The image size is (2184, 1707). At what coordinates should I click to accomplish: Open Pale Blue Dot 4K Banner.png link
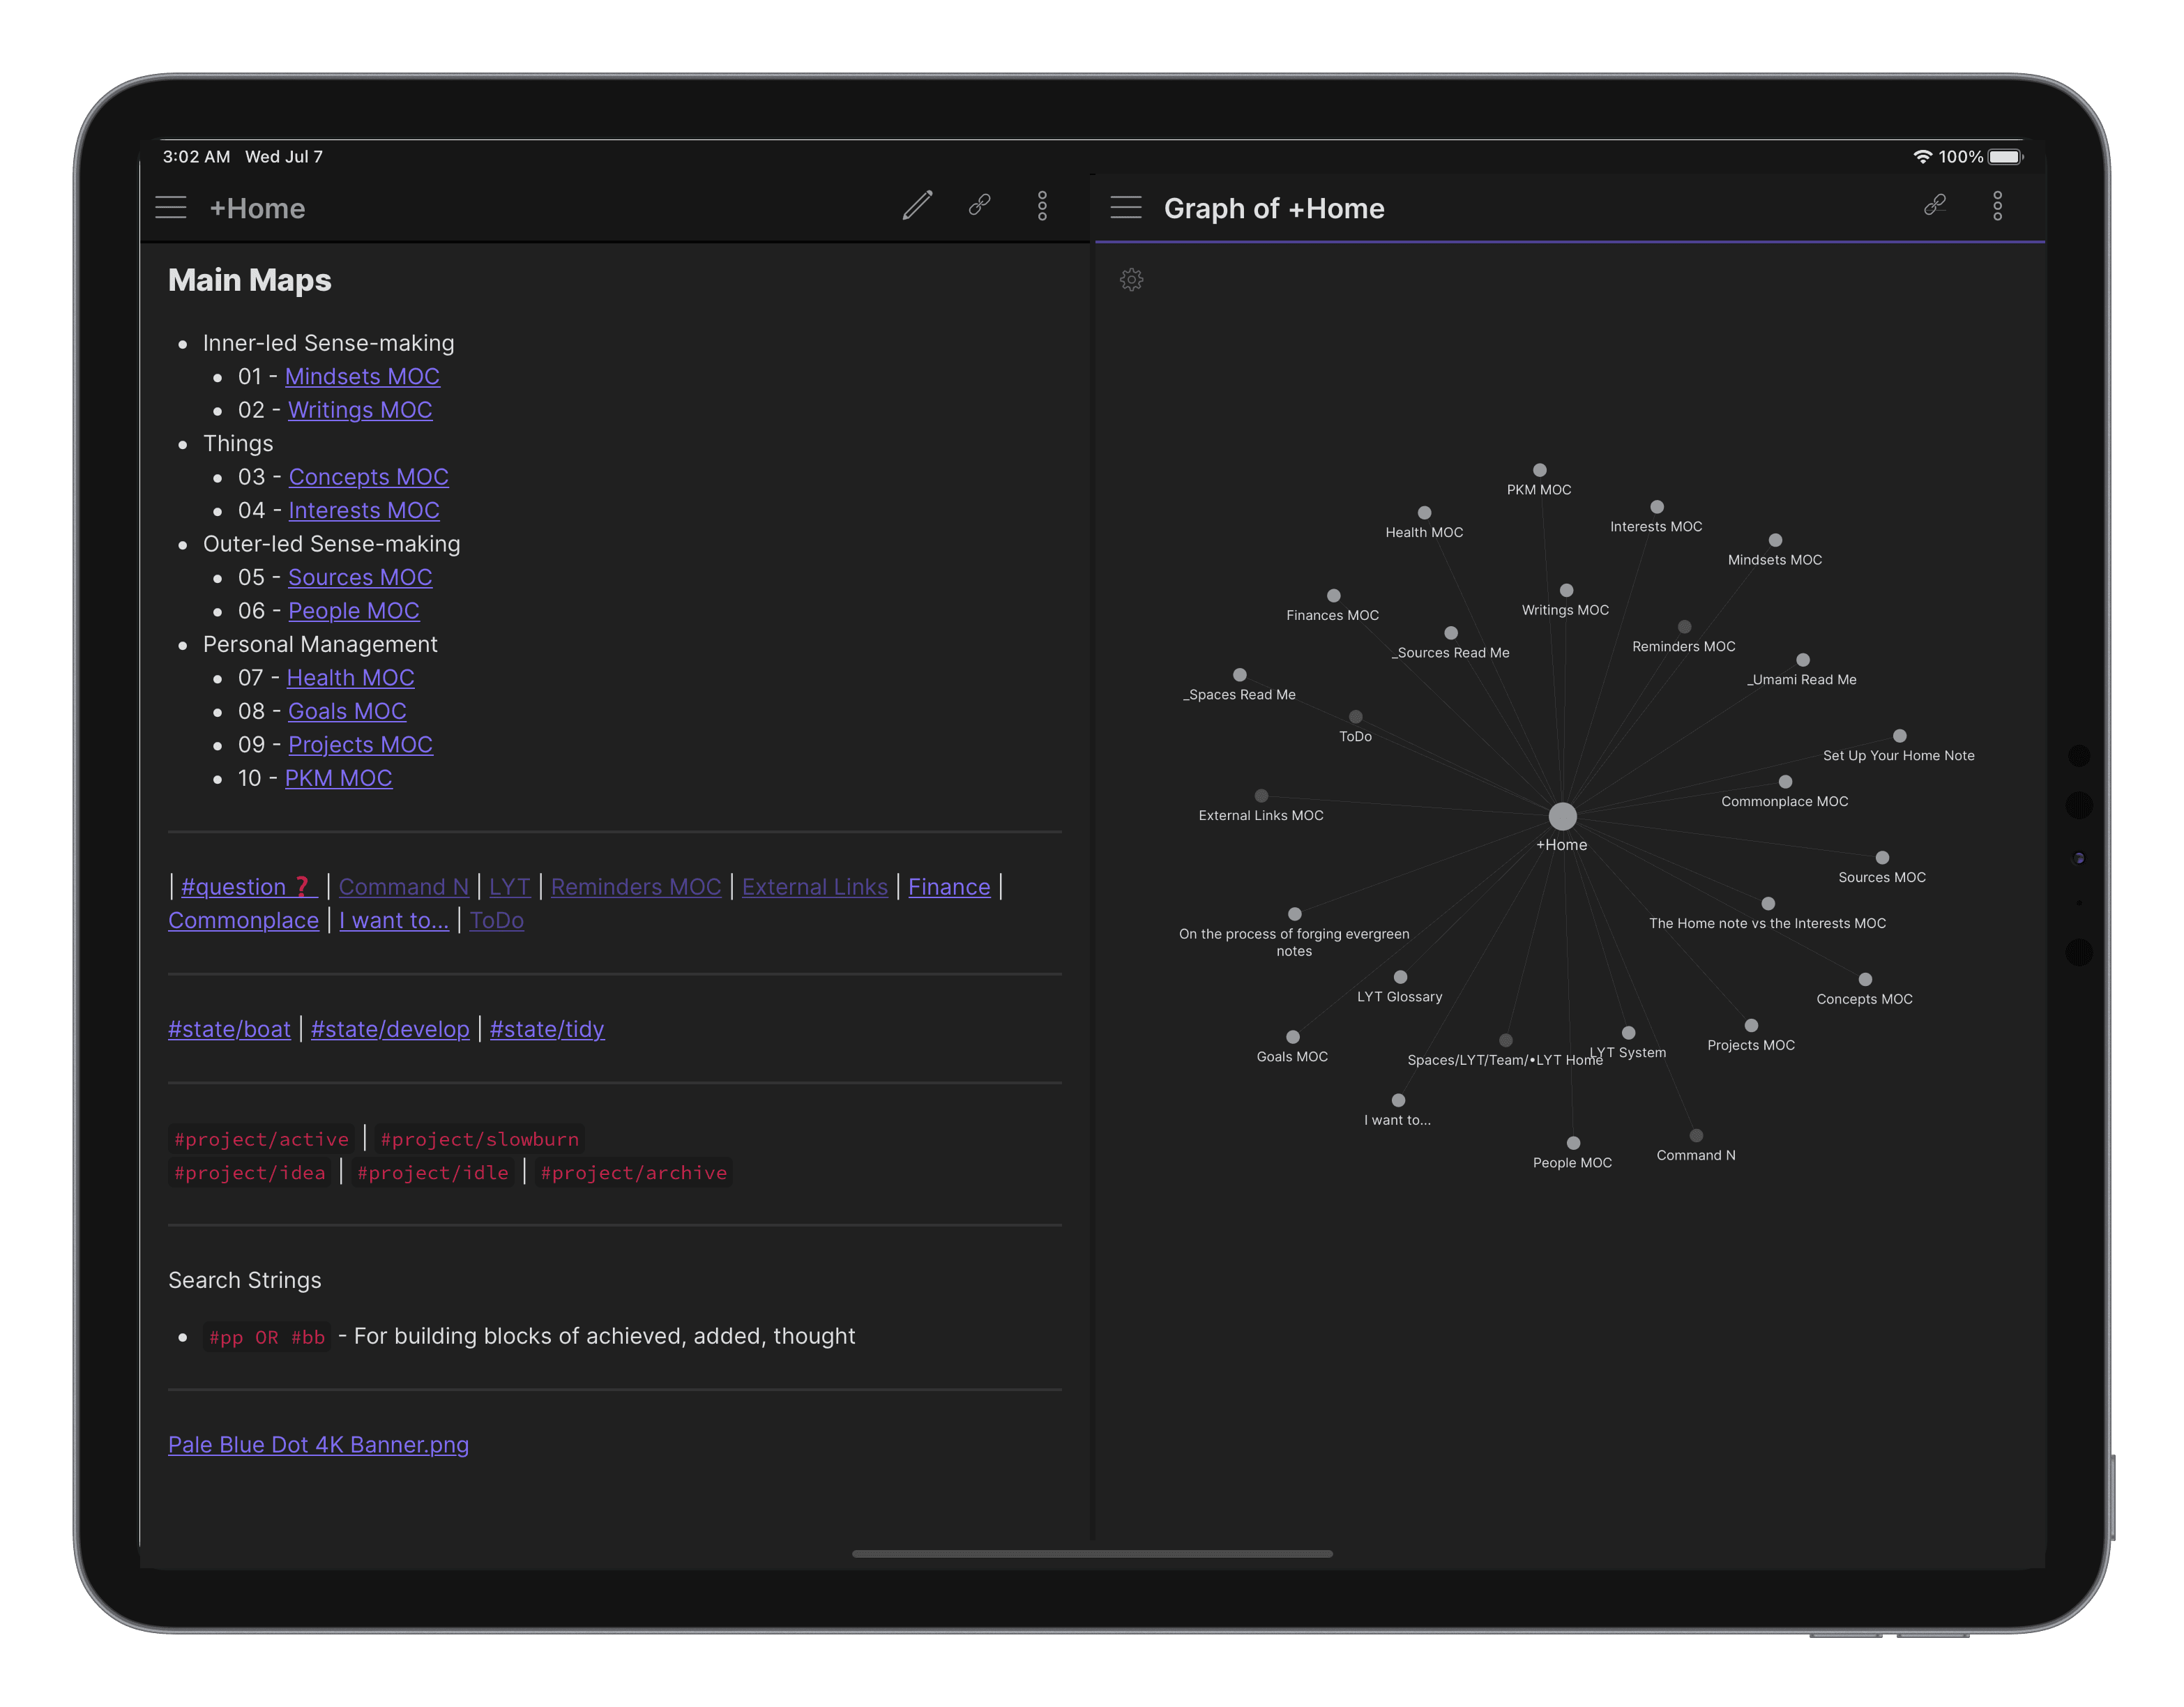click(x=318, y=1445)
